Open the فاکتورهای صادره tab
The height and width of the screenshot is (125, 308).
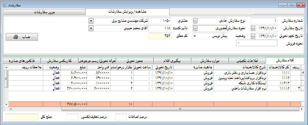point(22,61)
